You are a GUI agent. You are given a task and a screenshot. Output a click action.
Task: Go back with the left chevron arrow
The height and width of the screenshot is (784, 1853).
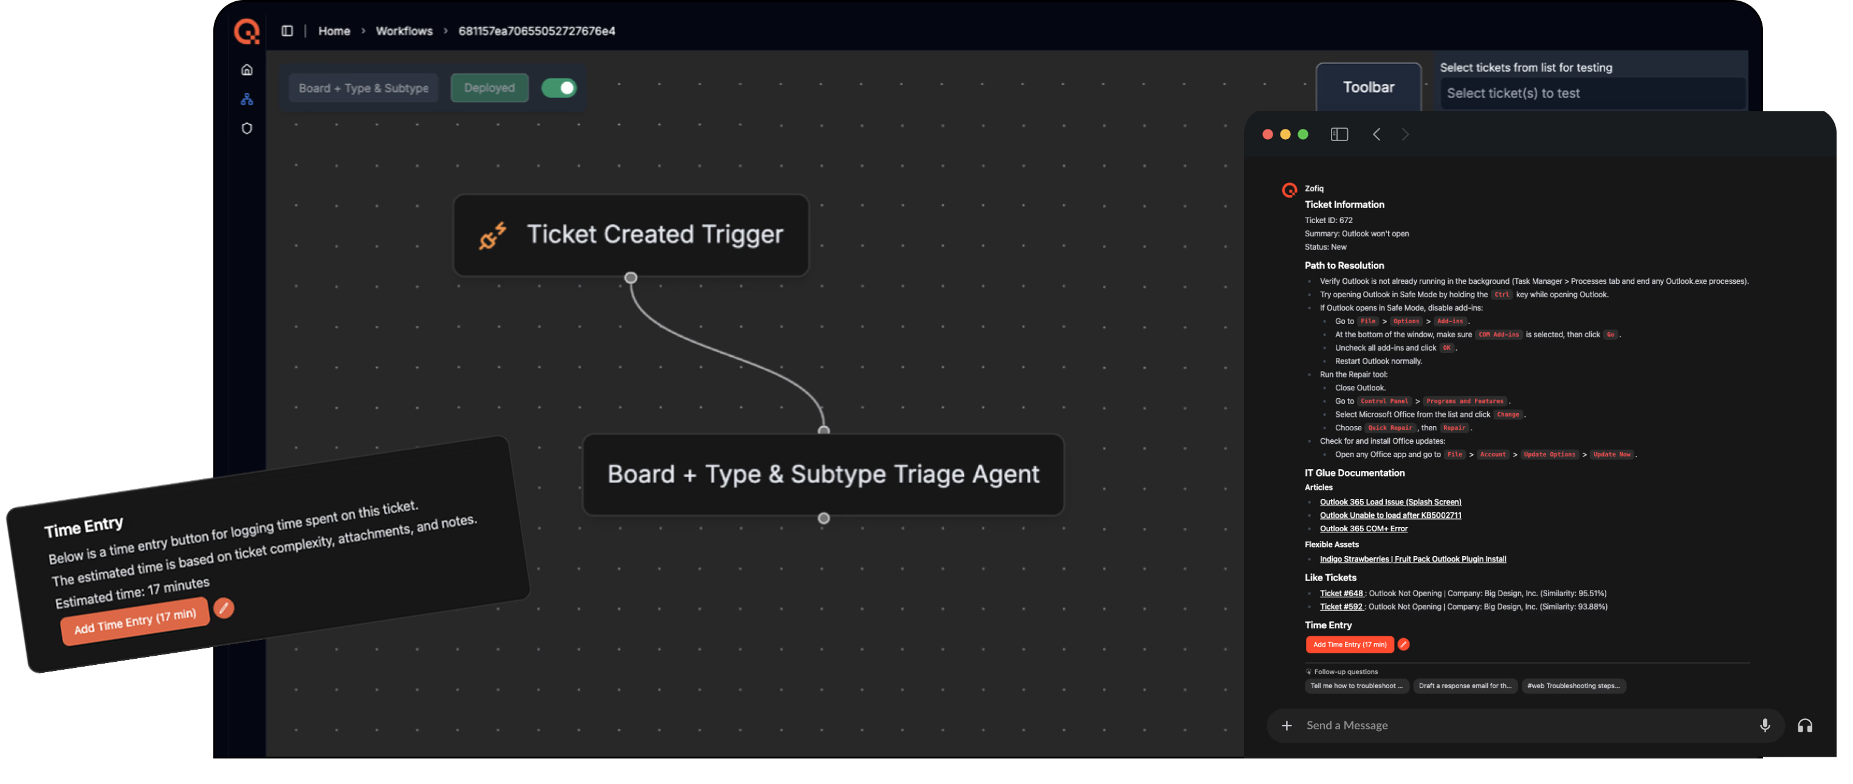(1376, 134)
